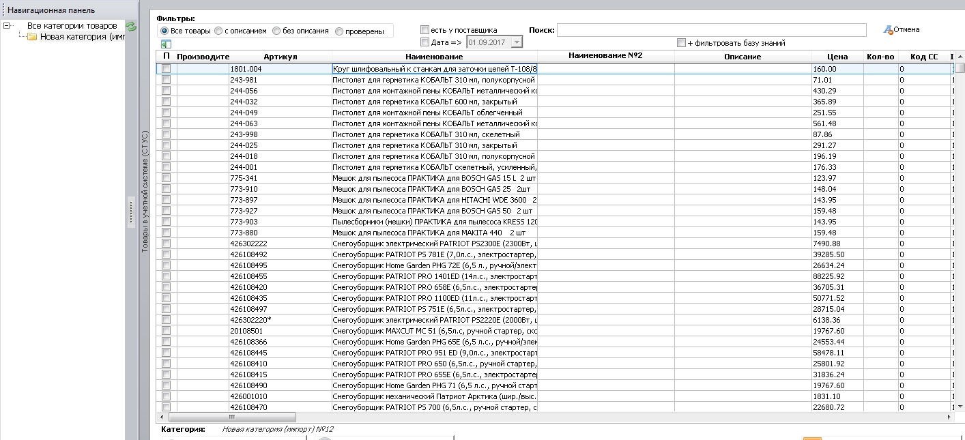Check the row checkbox for article 775-341
Viewport: 965px width, 440px height.
point(166,178)
